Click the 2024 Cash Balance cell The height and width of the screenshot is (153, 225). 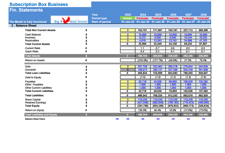point(142,34)
